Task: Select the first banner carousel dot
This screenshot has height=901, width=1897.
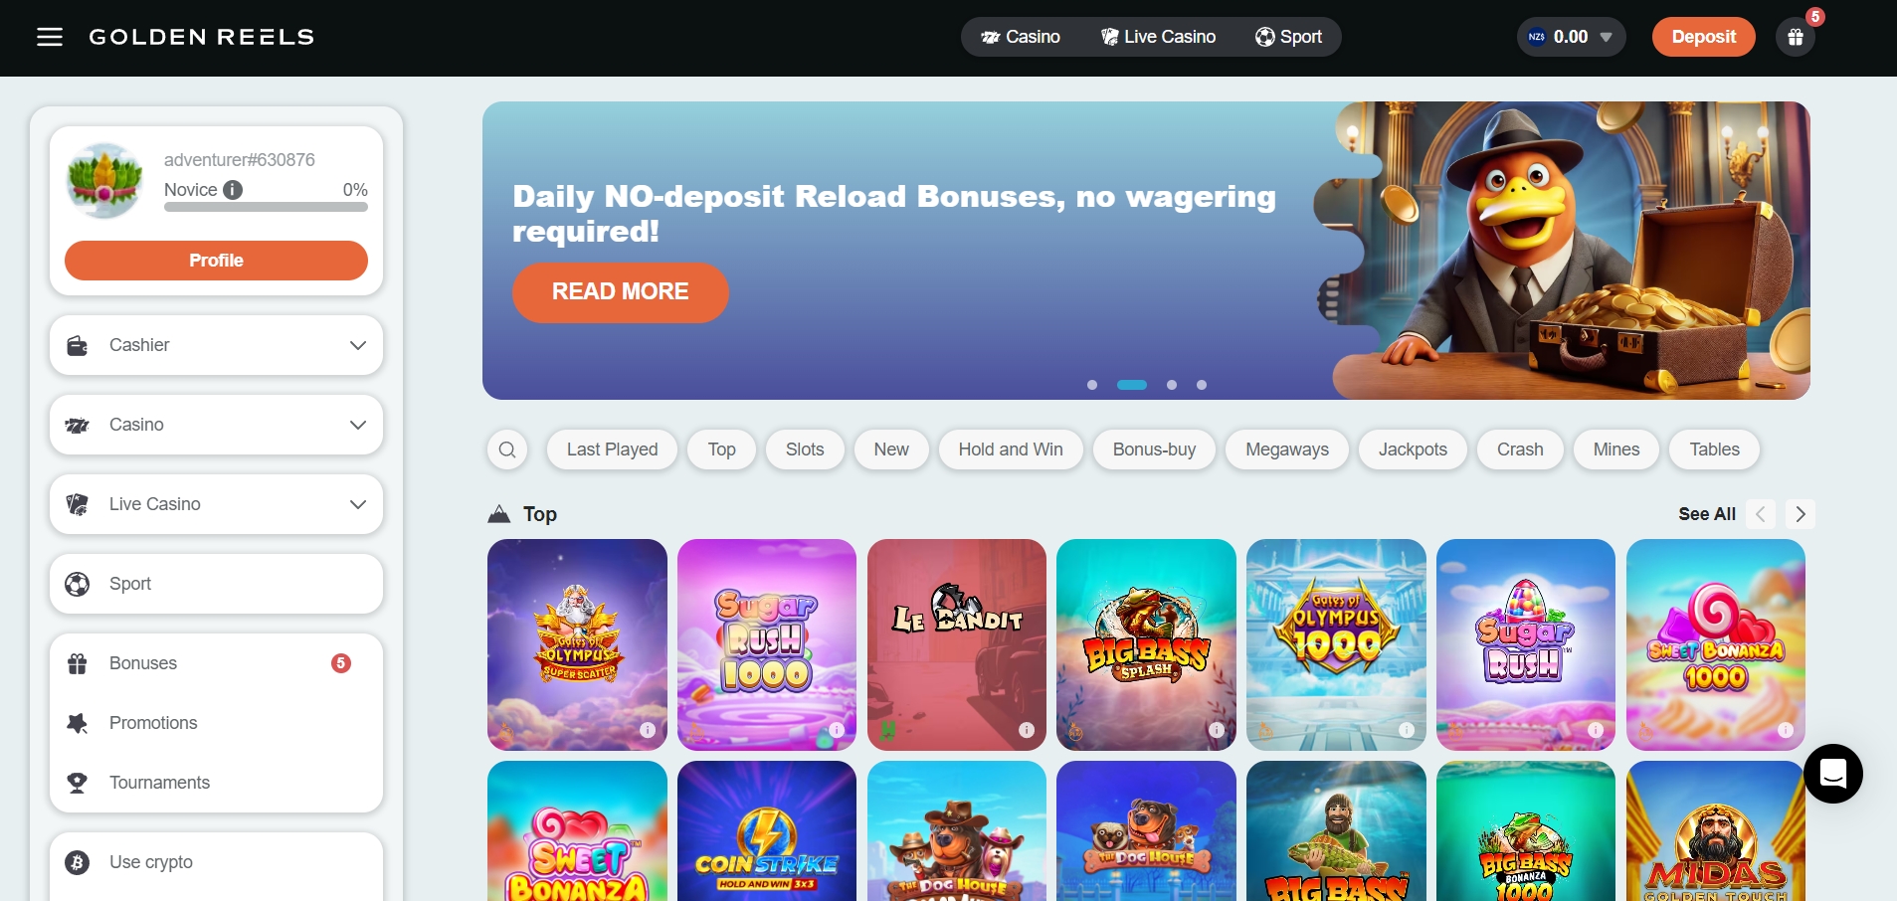Action: (1092, 385)
